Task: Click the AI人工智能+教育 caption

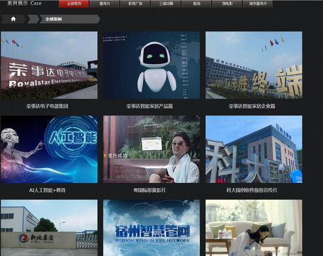Action: point(47,190)
